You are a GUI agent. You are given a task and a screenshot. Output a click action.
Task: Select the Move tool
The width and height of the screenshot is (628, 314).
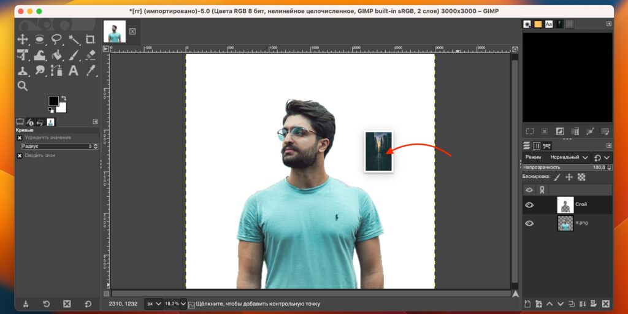[23, 39]
